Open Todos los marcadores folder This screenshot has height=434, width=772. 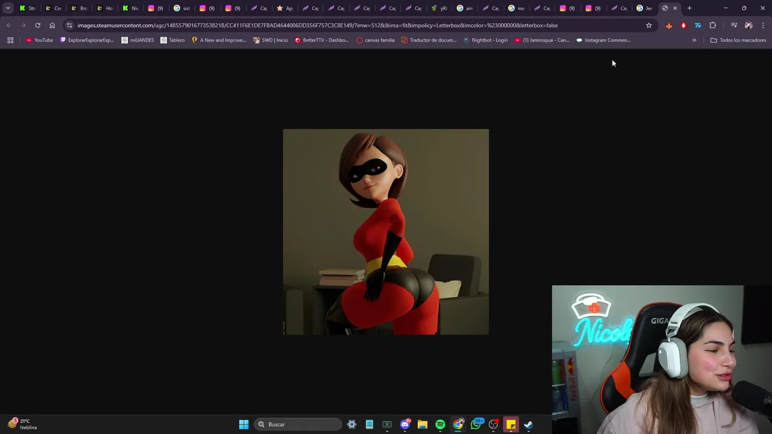[738, 40]
